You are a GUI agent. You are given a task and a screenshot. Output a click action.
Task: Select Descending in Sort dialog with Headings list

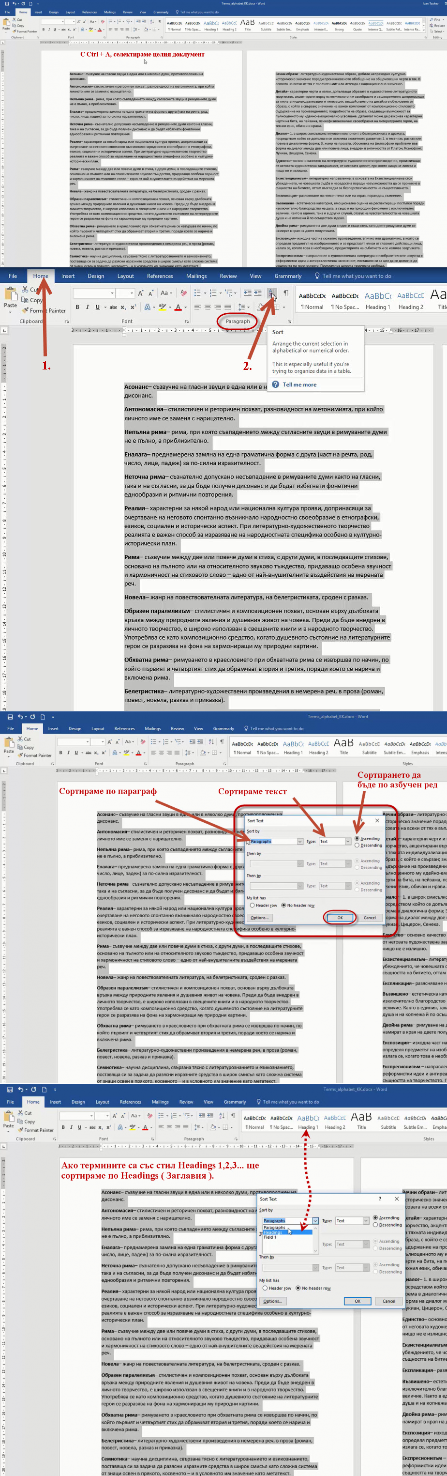click(x=387, y=1225)
